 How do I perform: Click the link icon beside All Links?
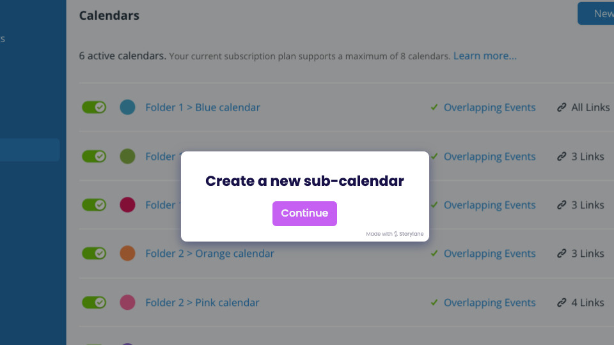pyautogui.click(x=562, y=107)
